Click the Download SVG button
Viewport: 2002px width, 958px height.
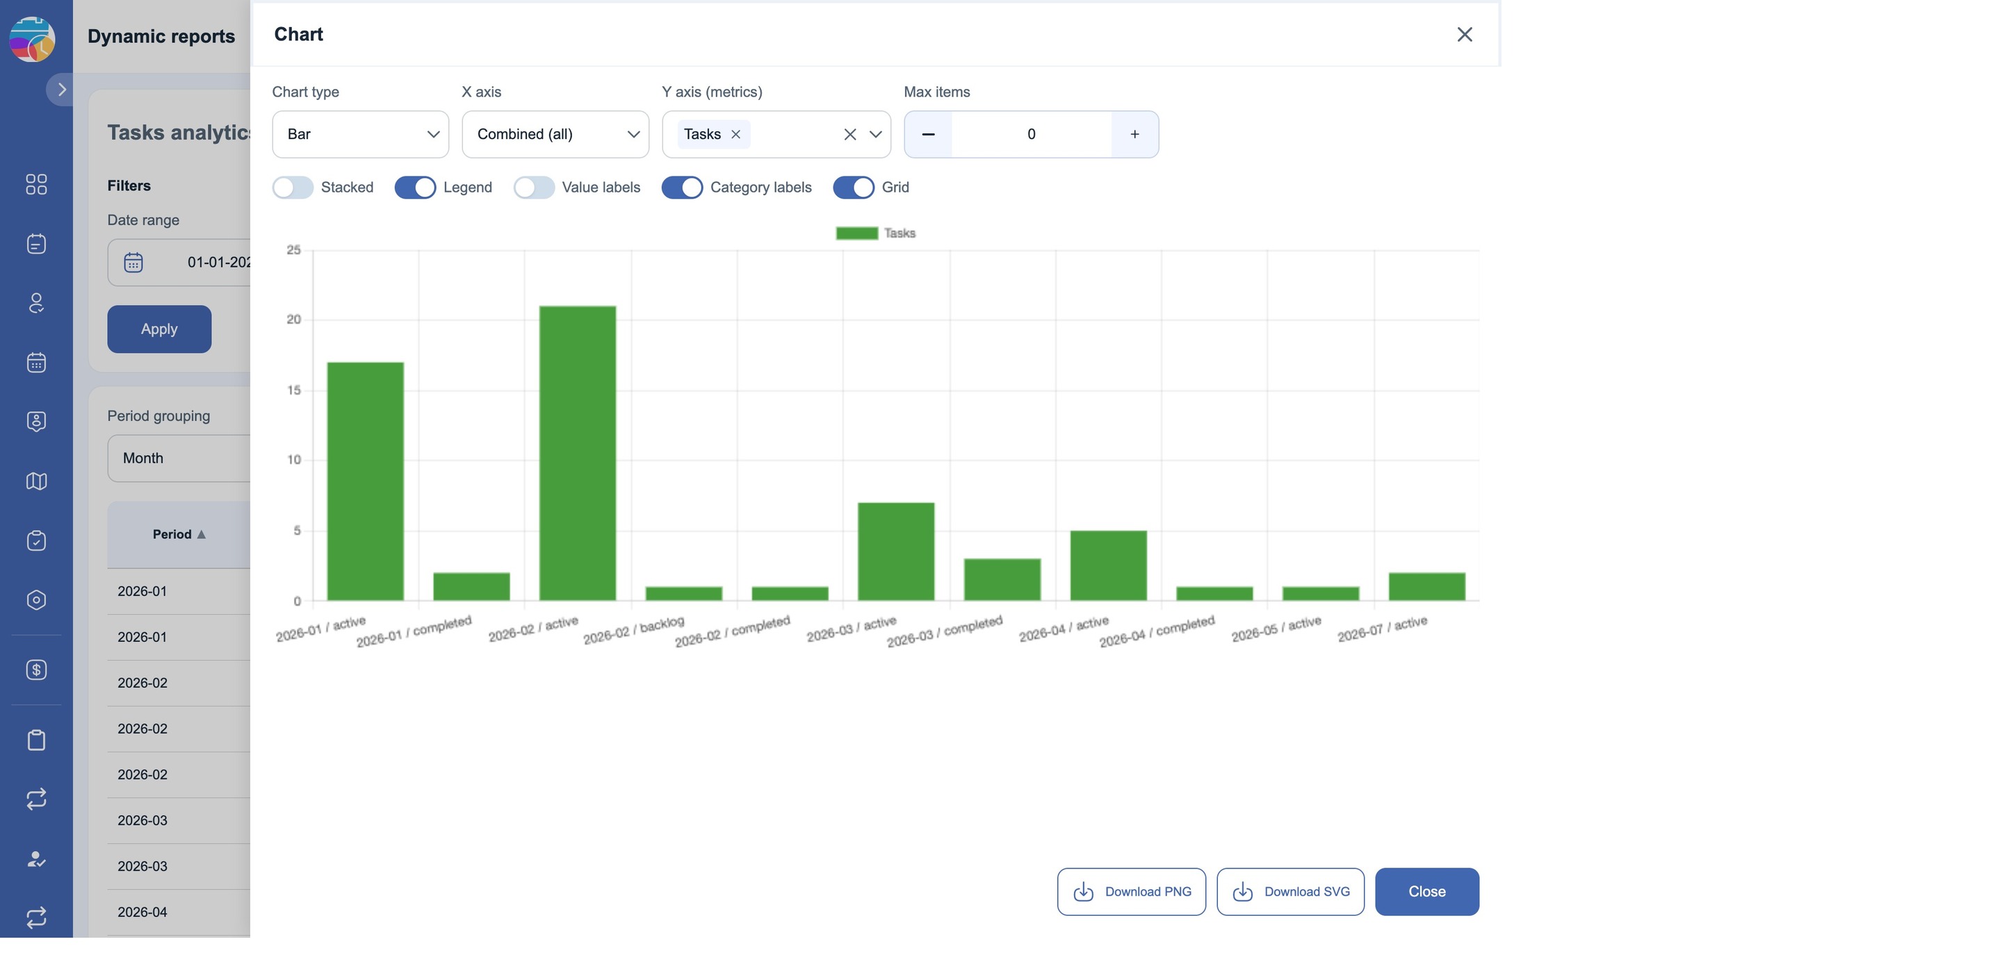point(1291,892)
